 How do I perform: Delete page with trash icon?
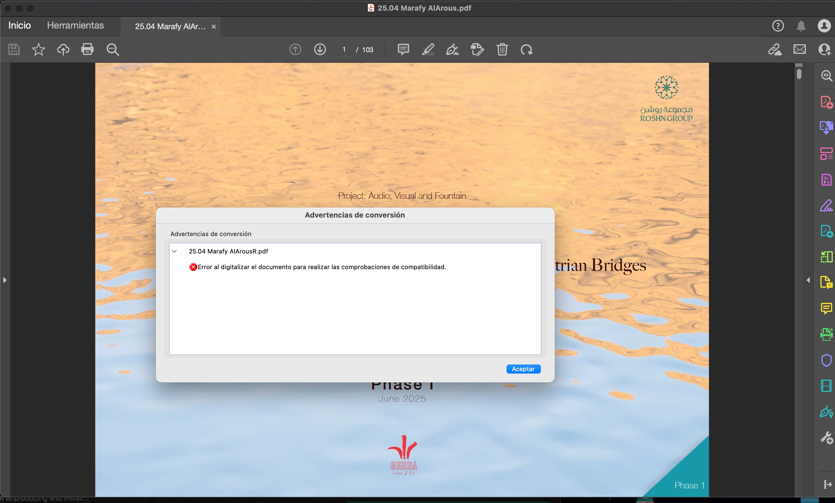[x=502, y=49]
